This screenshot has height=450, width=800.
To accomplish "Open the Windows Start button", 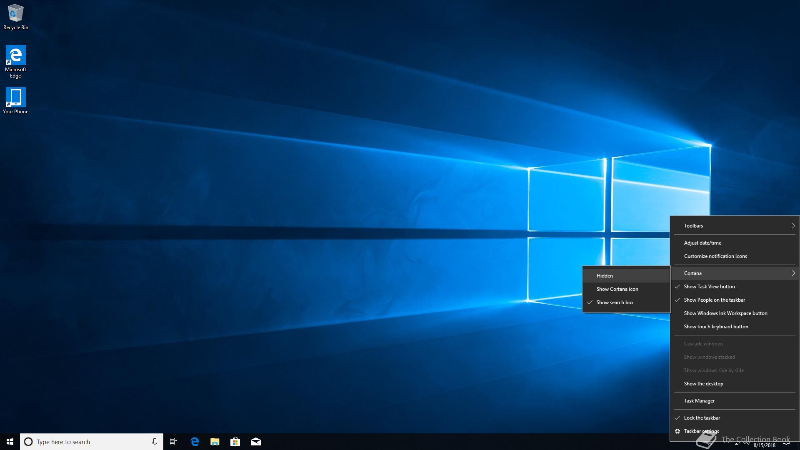I will tap(10, 442).
